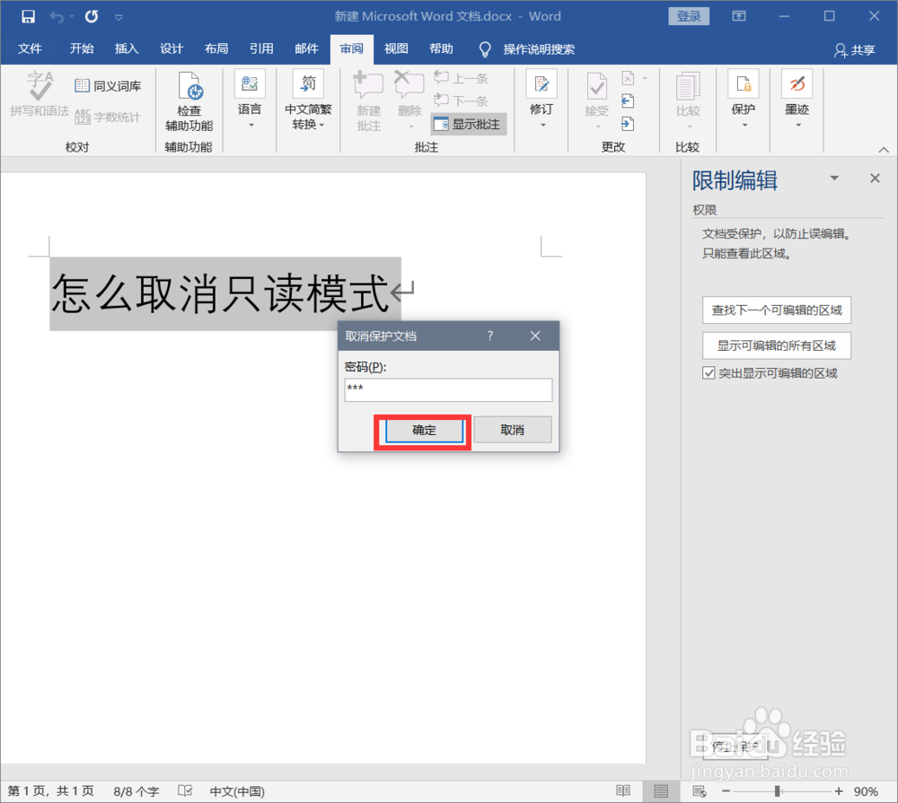Click 查找下一个可编辑的区域 button
This screenshot has height=803, width=898.
click(777, 310)
